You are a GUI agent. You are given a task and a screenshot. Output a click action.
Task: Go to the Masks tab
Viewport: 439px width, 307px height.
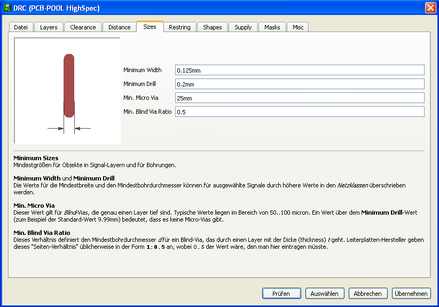pos(272,27)
